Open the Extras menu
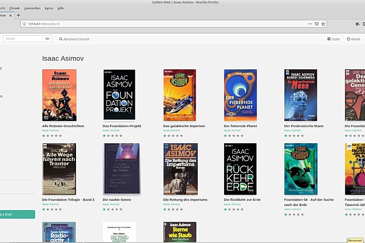 49,9
